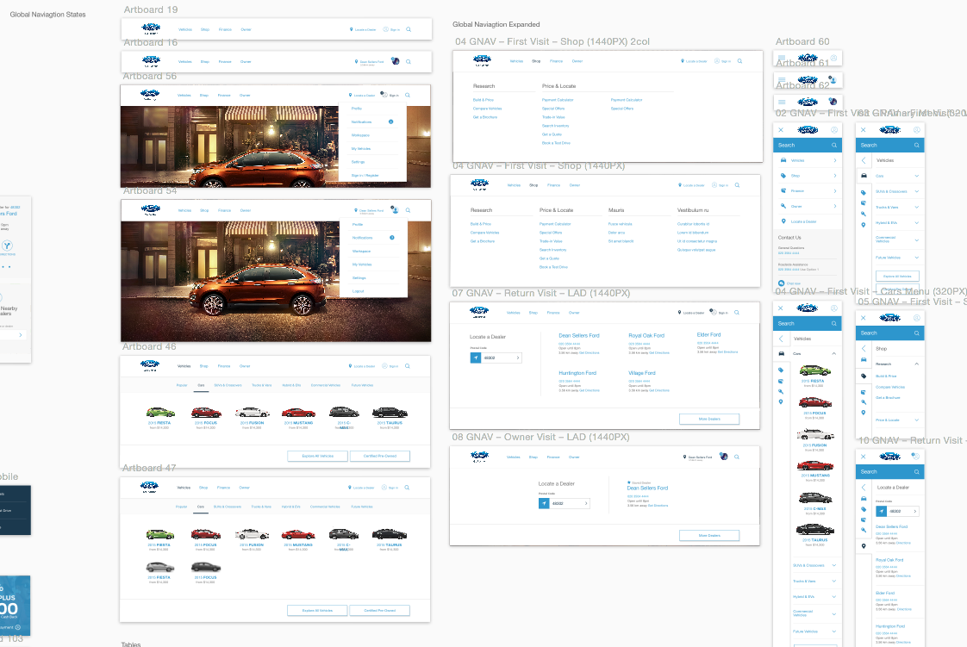Open the Dean Sellers Ford link in 07 GNAV
The image size is (967, 647).
coord(578,335)
